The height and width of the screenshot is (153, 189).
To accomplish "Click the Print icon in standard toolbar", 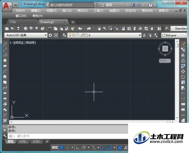I will pyautogui.click(x=25, y=28).
